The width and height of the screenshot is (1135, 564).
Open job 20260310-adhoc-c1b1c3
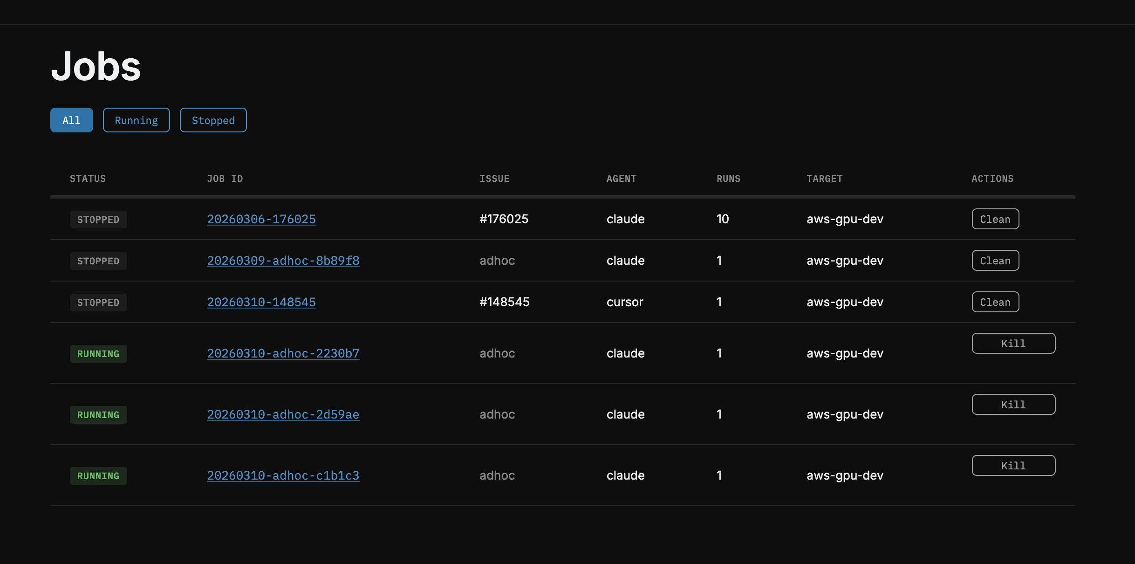click(x=283, y=475)
